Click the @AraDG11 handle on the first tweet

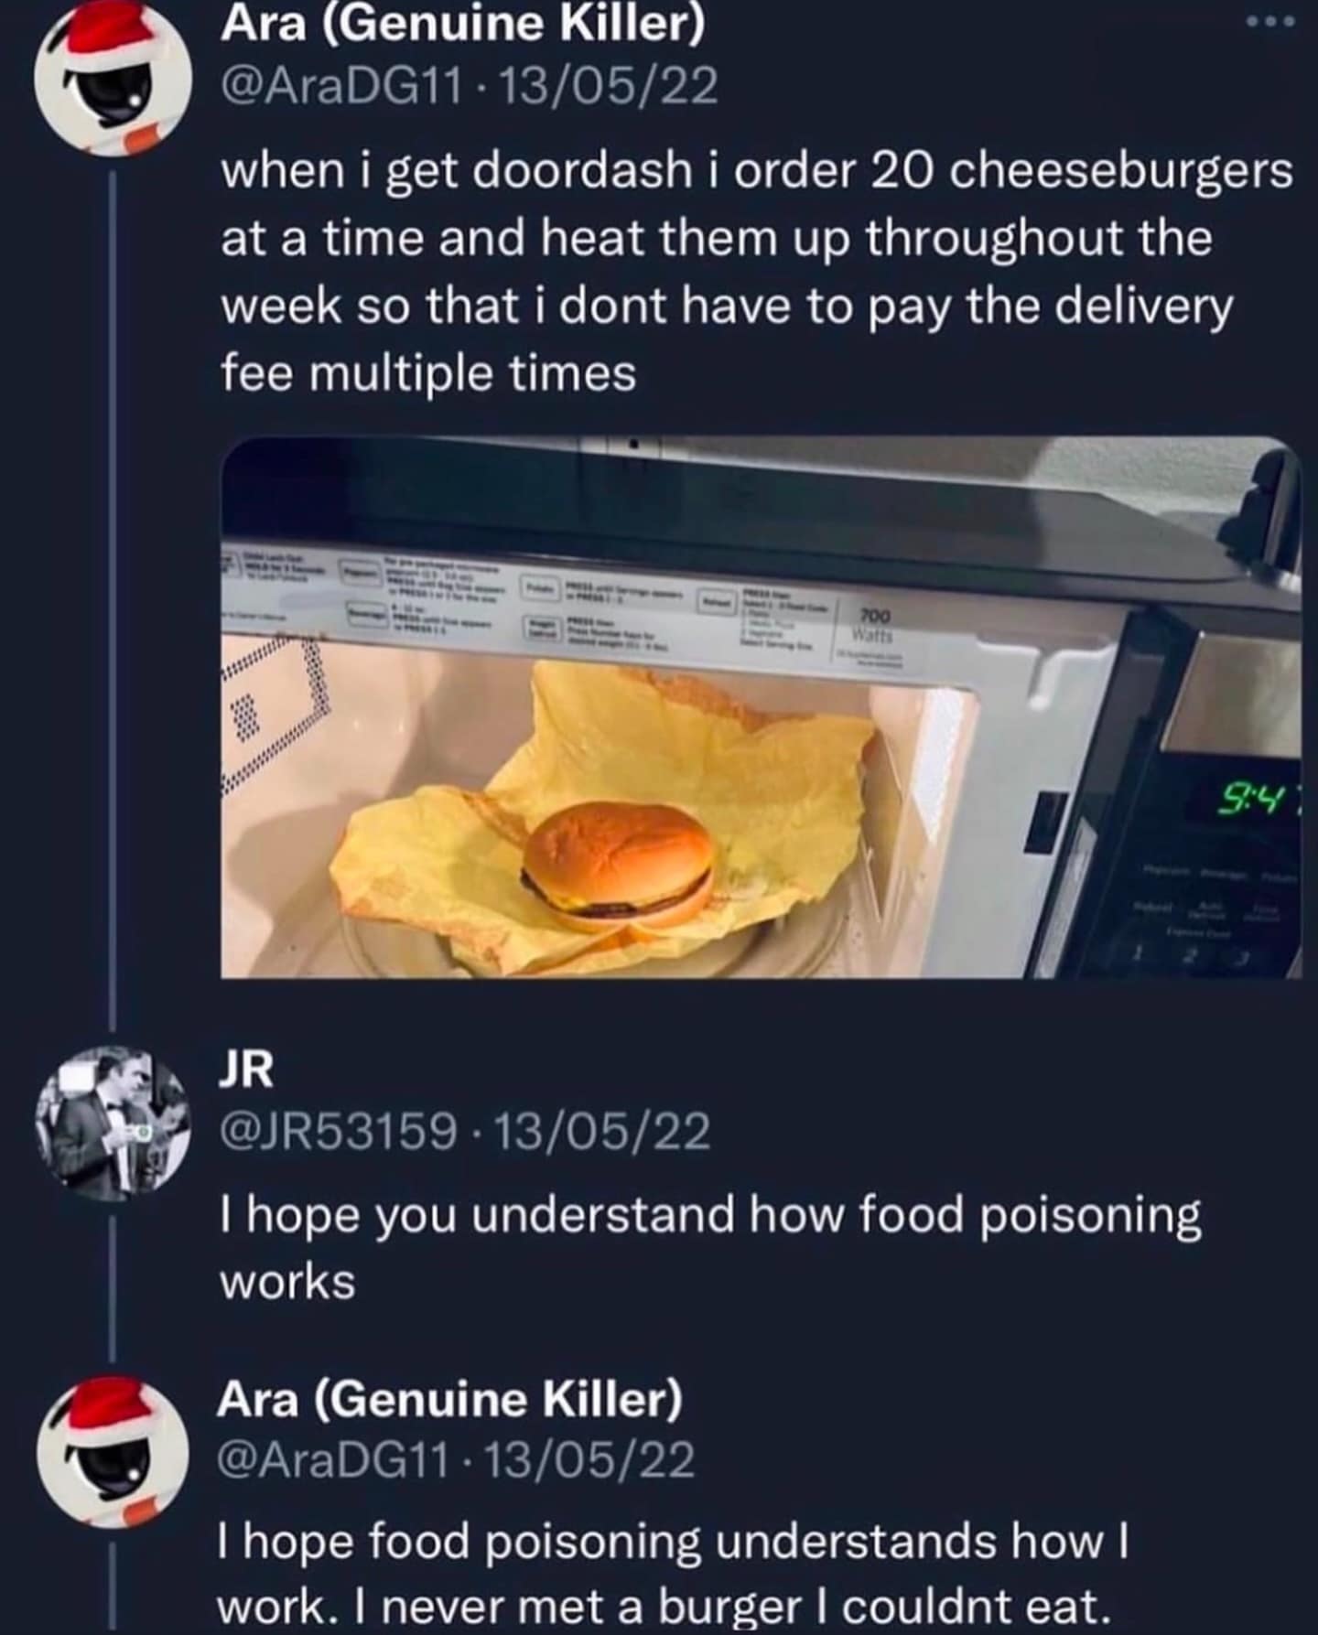341,88
